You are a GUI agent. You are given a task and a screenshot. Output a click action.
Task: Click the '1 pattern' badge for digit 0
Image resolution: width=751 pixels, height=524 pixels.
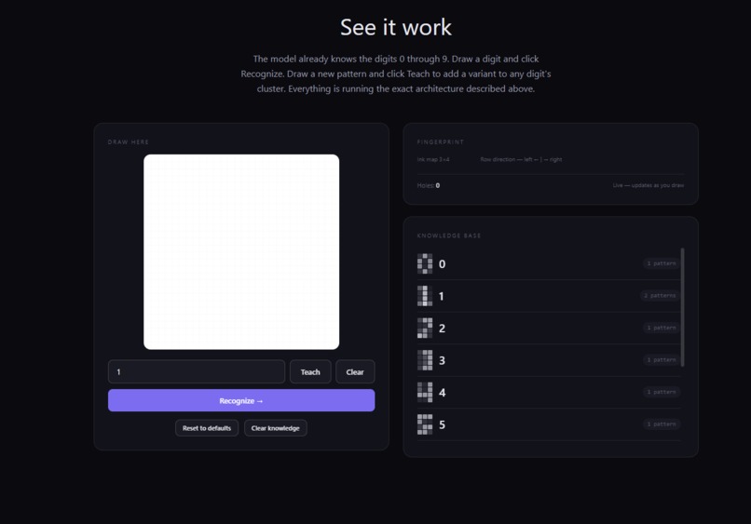662,263
